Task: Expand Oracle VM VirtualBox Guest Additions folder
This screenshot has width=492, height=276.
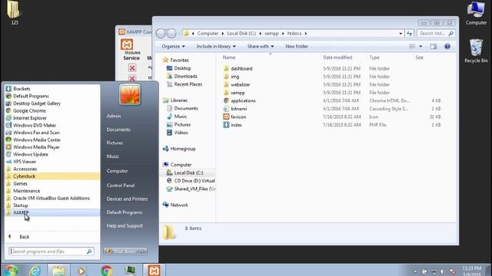Action: 52,198
